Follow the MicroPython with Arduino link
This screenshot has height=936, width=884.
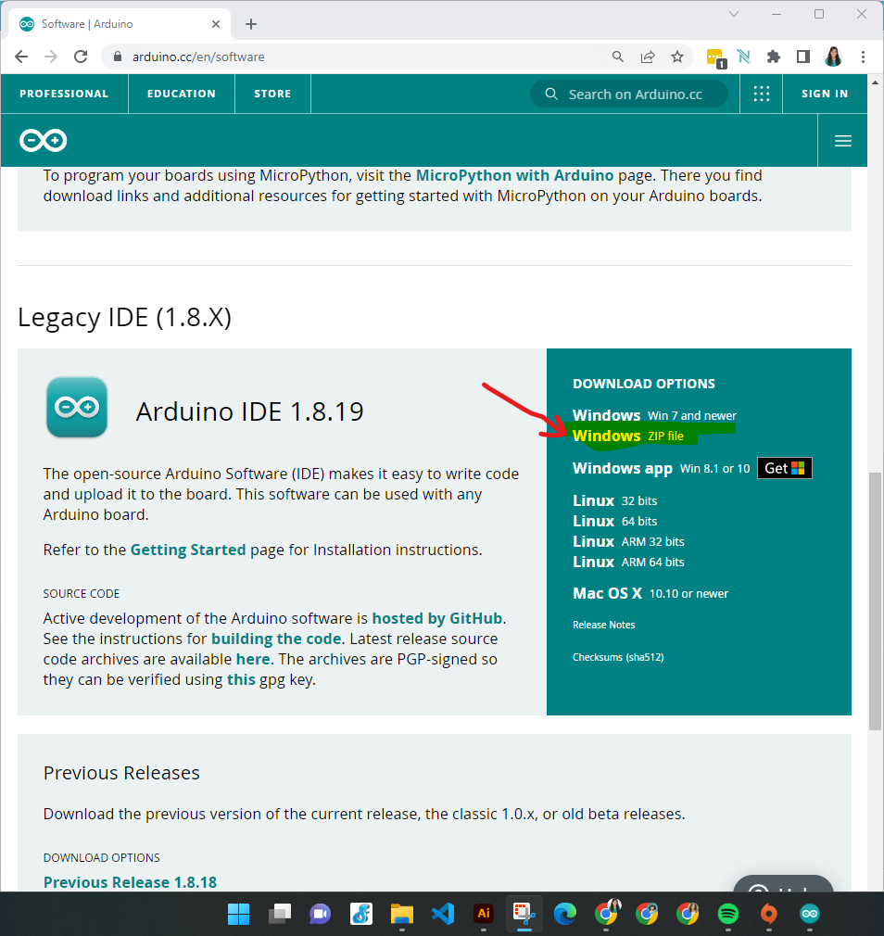514,175
